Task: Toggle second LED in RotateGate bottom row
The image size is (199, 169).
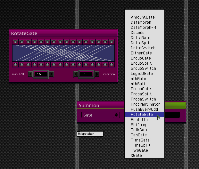Action: (x=22, y=64)
